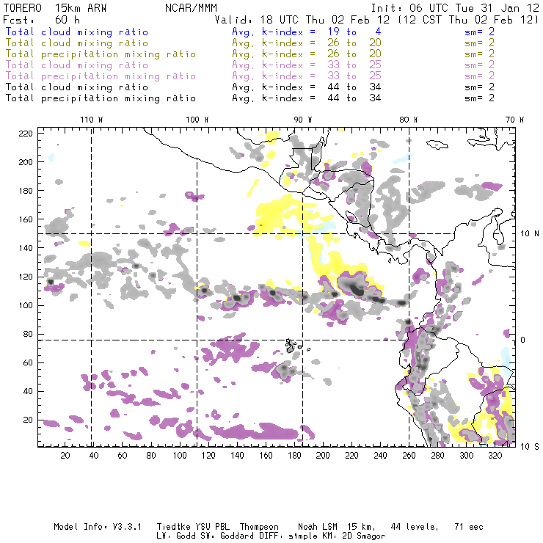Click the "0" equator latitude label
543x543 pixels.
pyautogui.click(x=523, y=340)
